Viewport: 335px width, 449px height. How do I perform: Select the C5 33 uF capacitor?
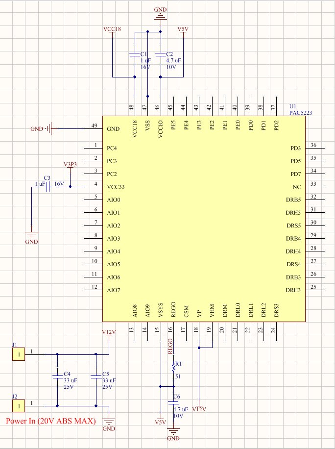click(x=96, y=376)
